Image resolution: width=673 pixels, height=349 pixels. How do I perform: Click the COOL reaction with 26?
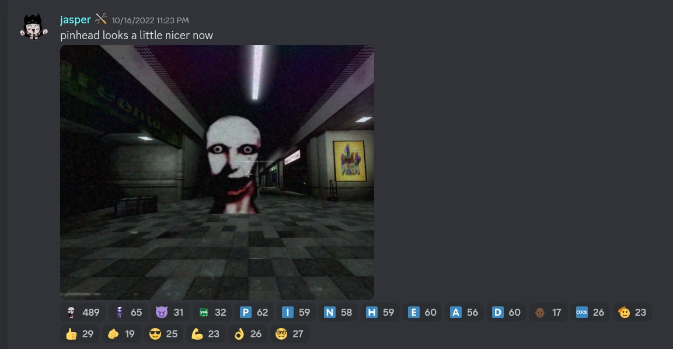591,312
